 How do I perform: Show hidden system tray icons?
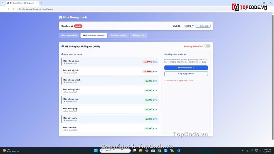click(x=243, y=151)
